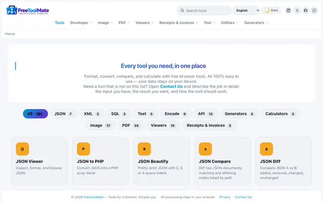Click the Home breadcrumb

pos(10,34)
